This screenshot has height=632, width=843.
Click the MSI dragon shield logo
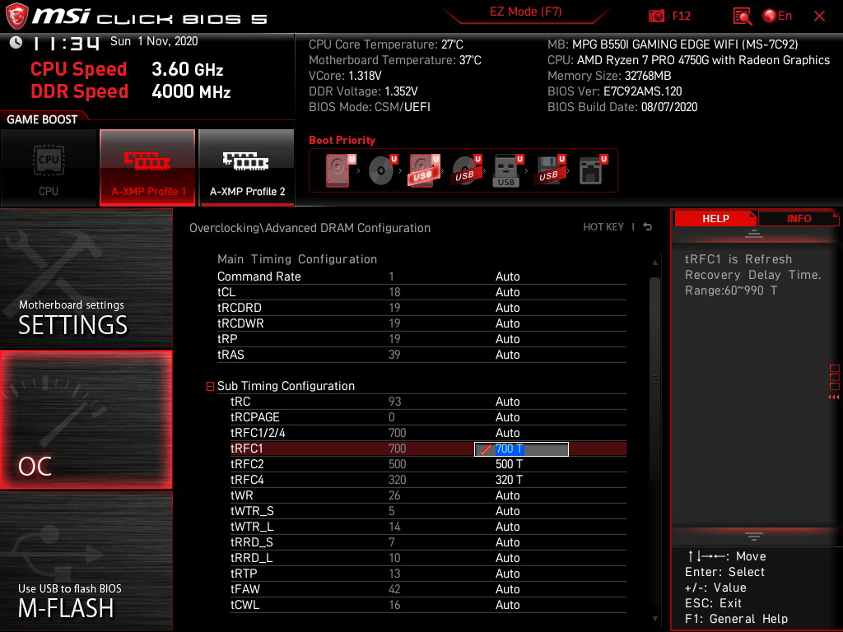click(16, 16)
